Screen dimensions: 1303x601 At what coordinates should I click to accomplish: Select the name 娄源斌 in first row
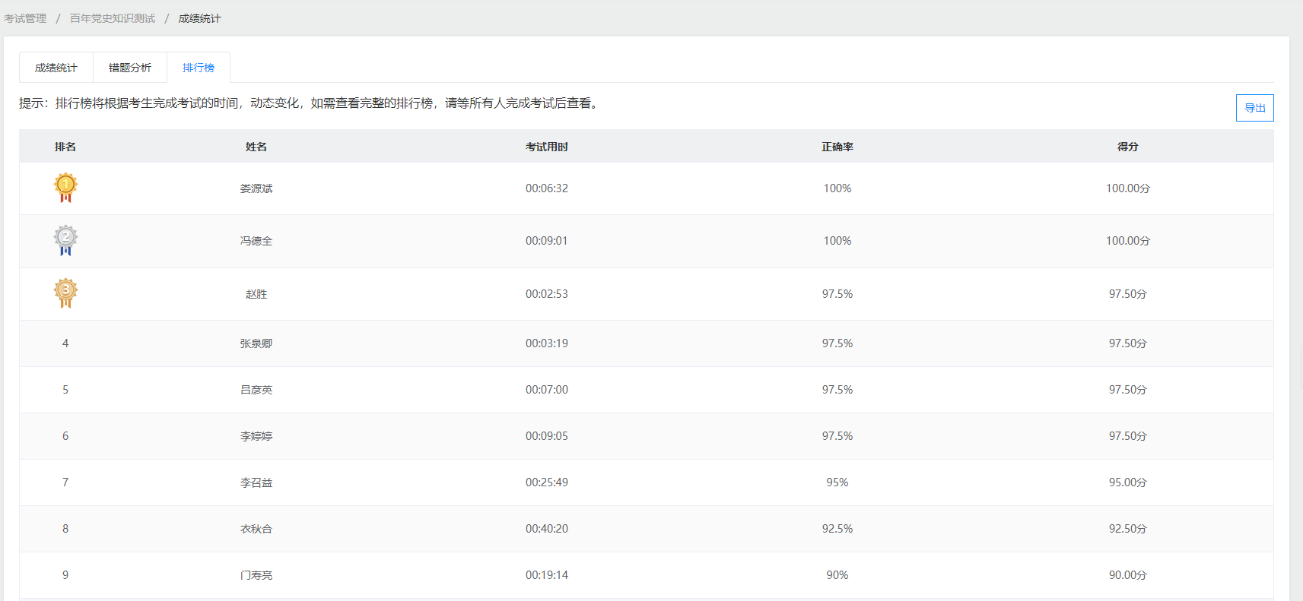click(x=256, y=188)
